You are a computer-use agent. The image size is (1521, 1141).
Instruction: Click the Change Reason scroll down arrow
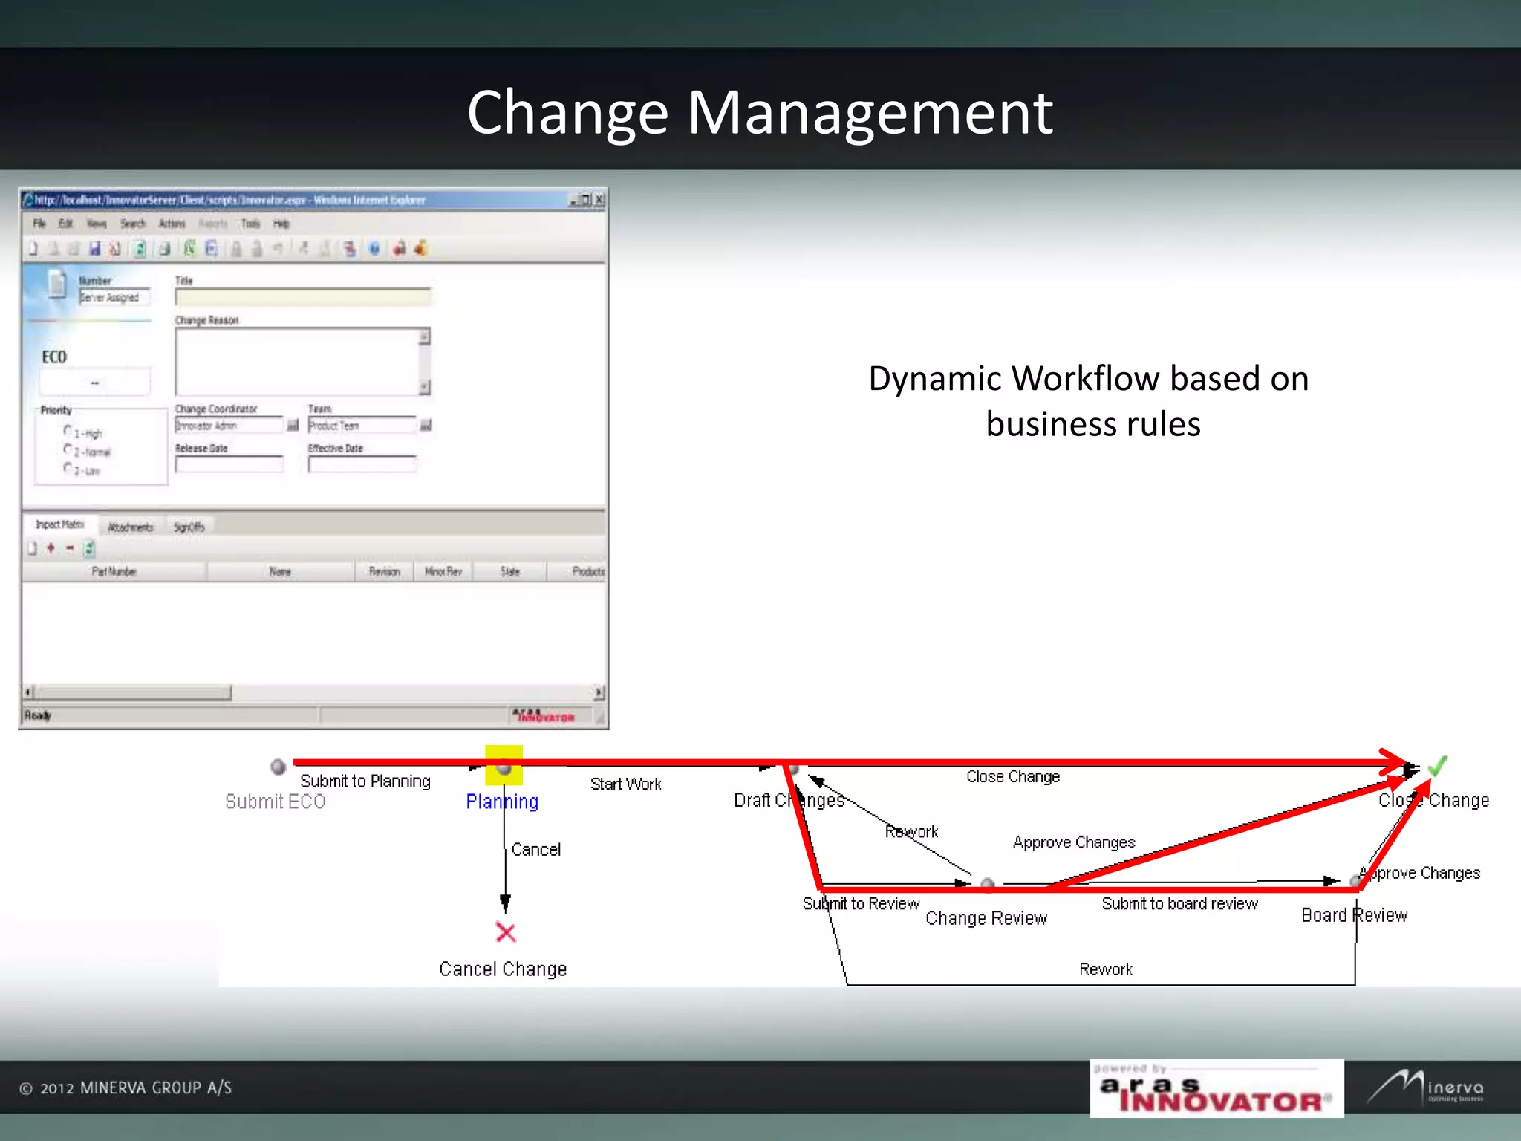tap(425, 386)
